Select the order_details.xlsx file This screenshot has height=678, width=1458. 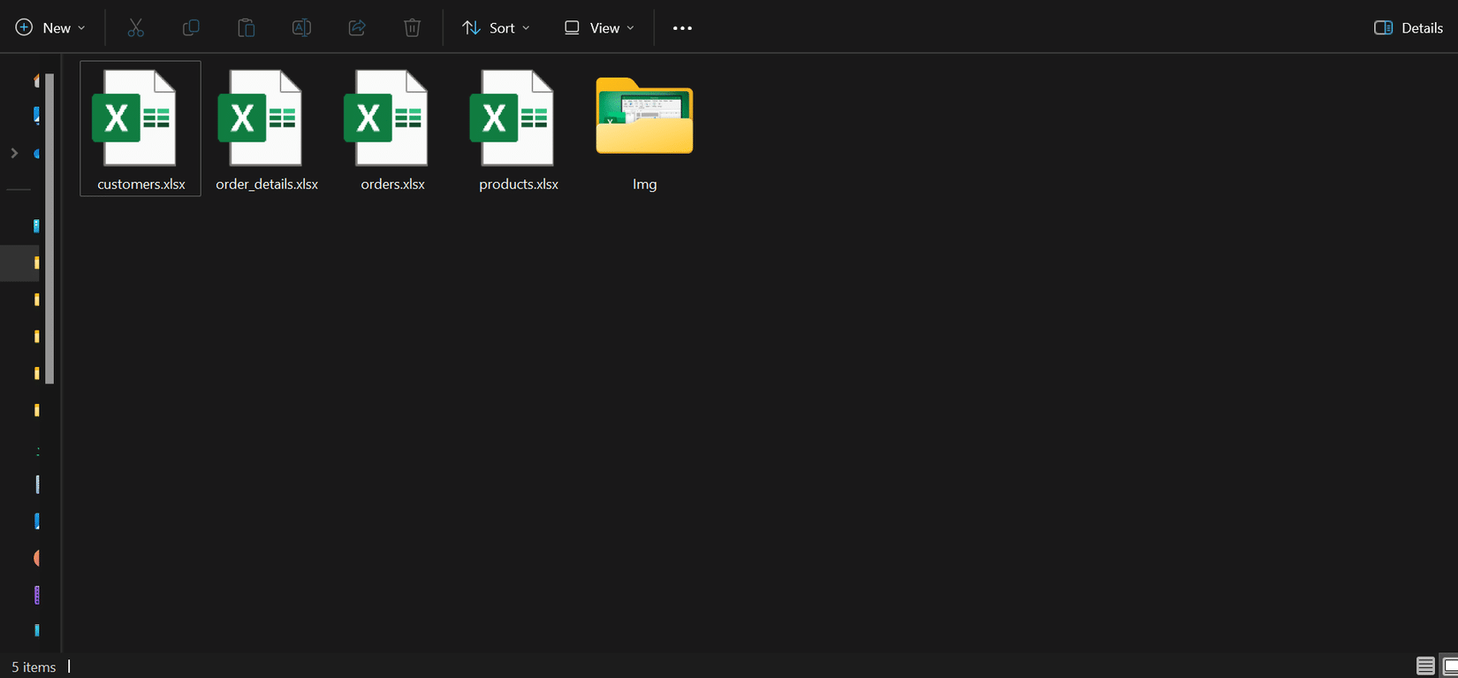[x=267, y=128]
